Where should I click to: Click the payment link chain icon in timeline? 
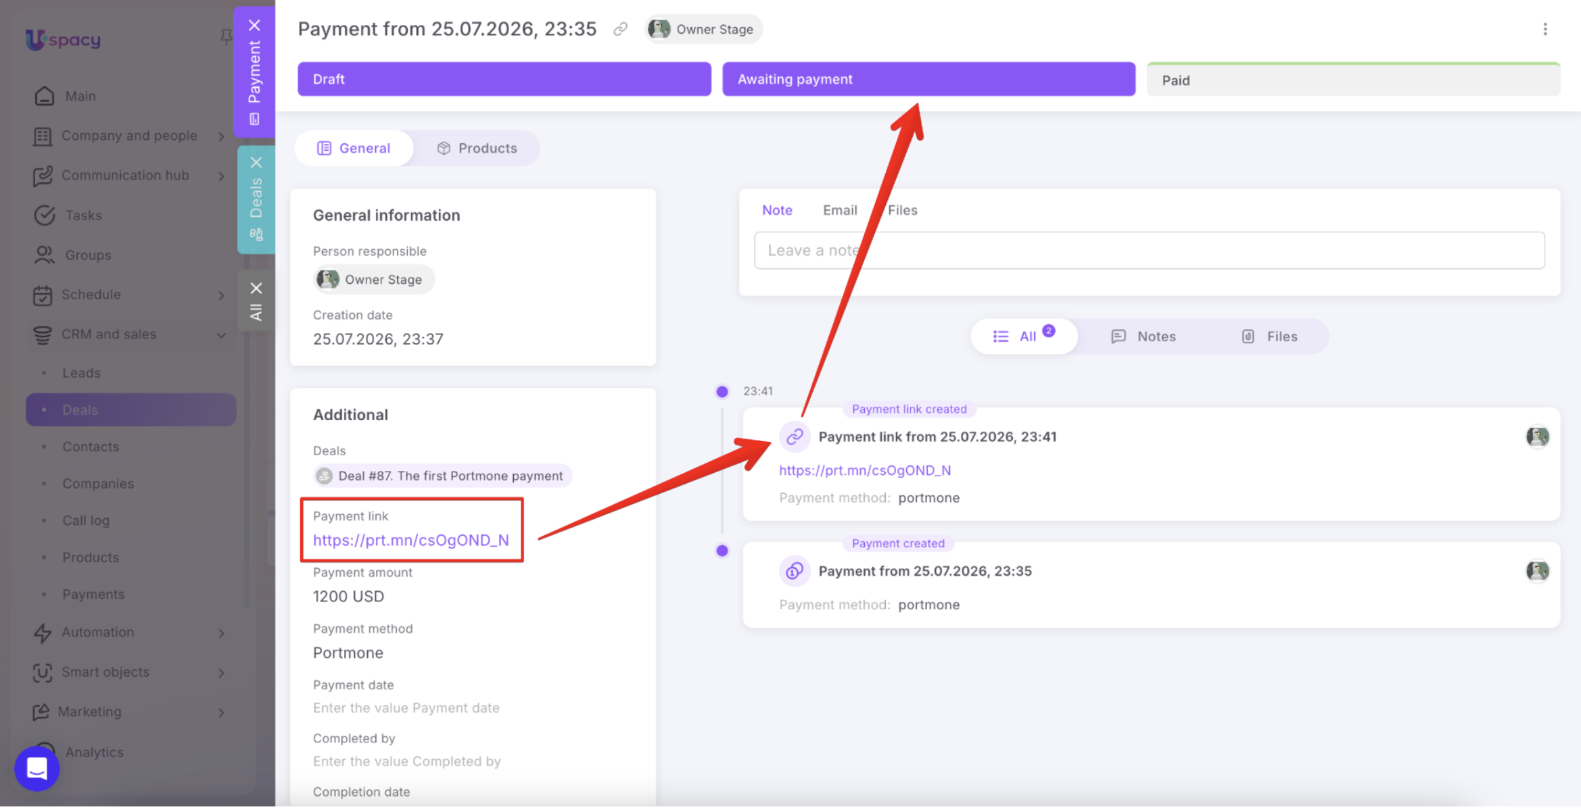(x=795, y=437)
